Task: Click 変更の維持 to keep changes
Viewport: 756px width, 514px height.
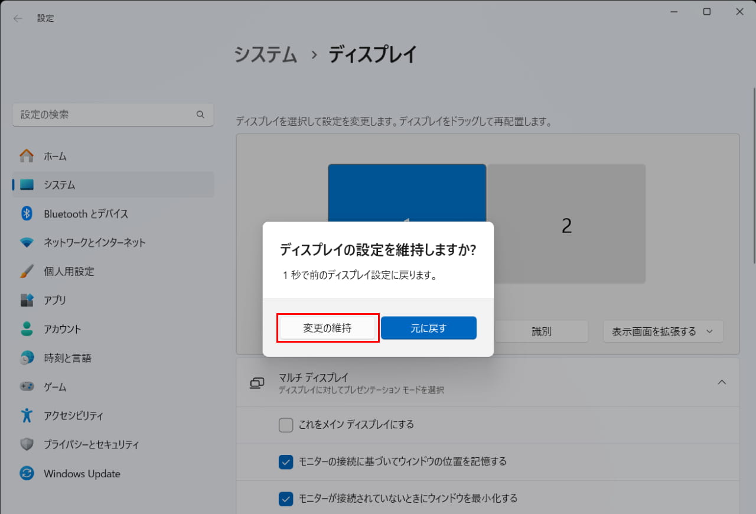Action: point(327,328)
